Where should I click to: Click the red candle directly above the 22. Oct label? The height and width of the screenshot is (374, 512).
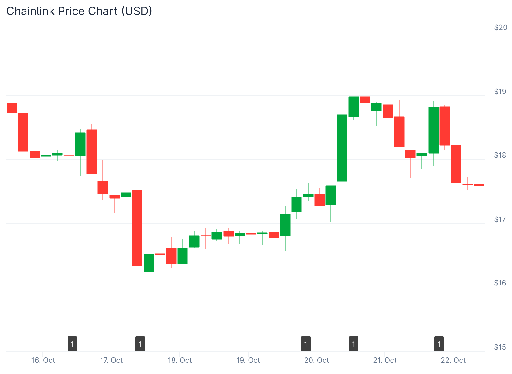456,164
